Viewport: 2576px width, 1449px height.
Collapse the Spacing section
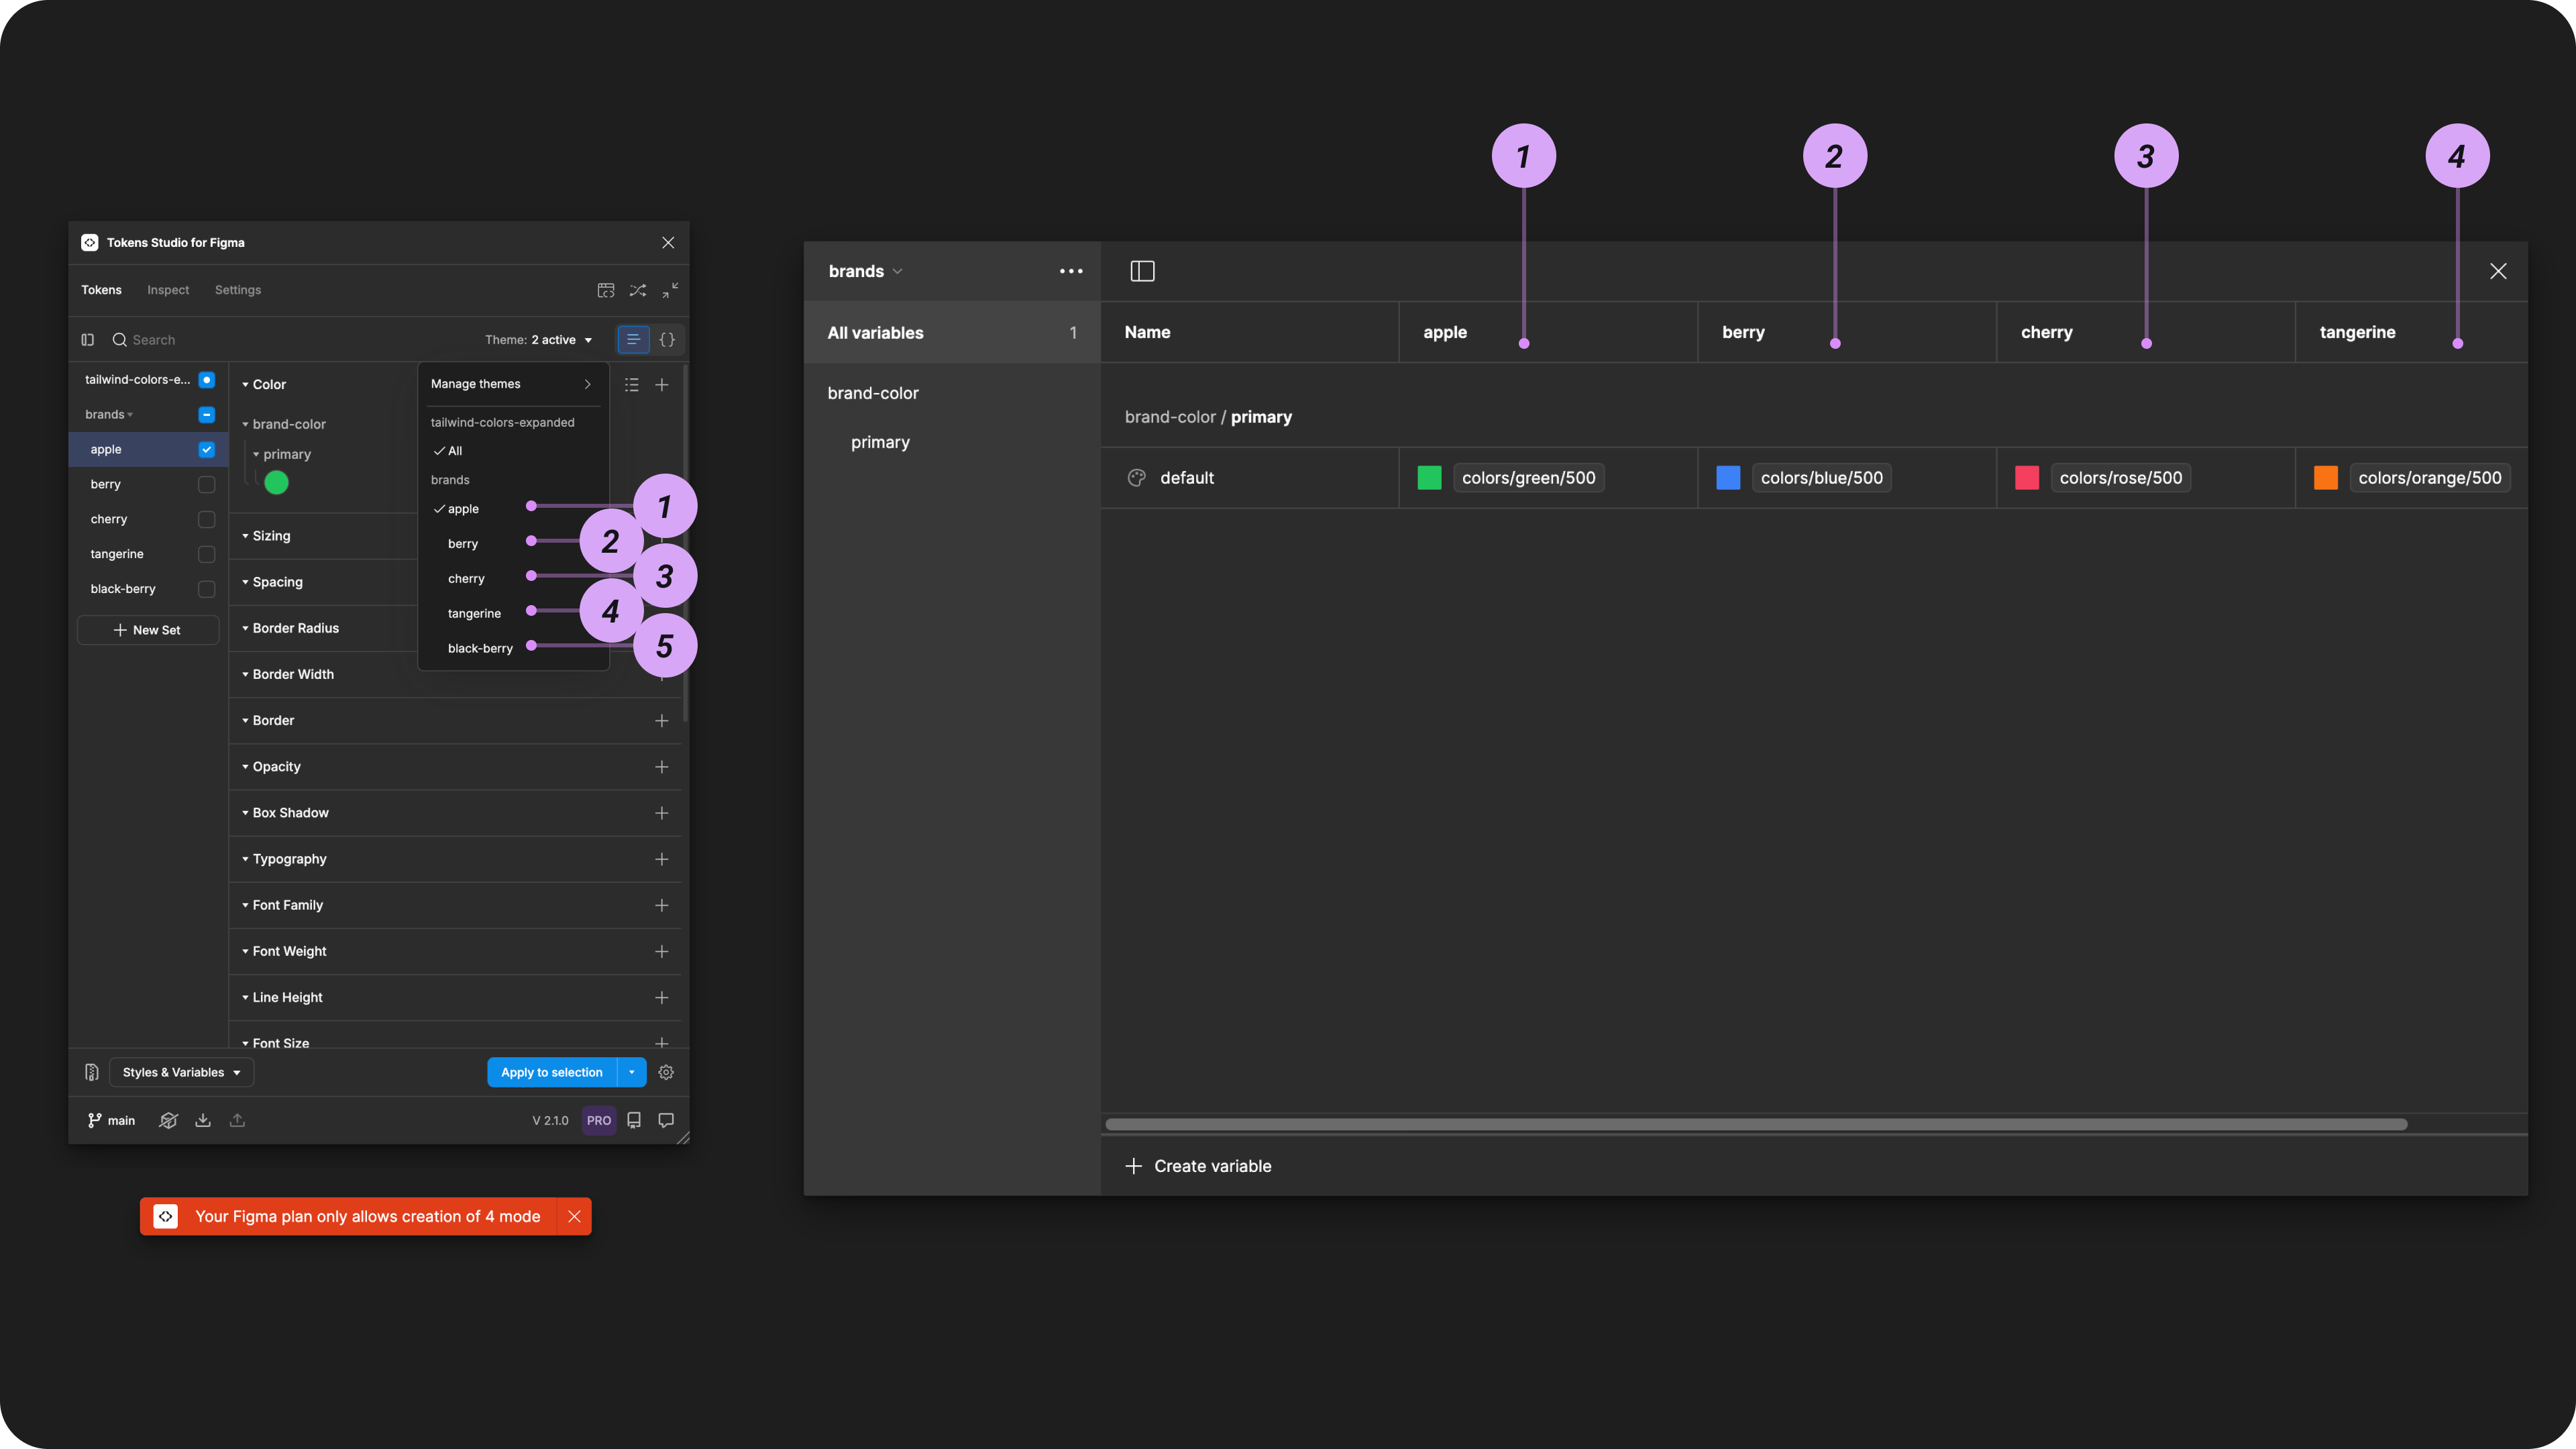[245, 582]
